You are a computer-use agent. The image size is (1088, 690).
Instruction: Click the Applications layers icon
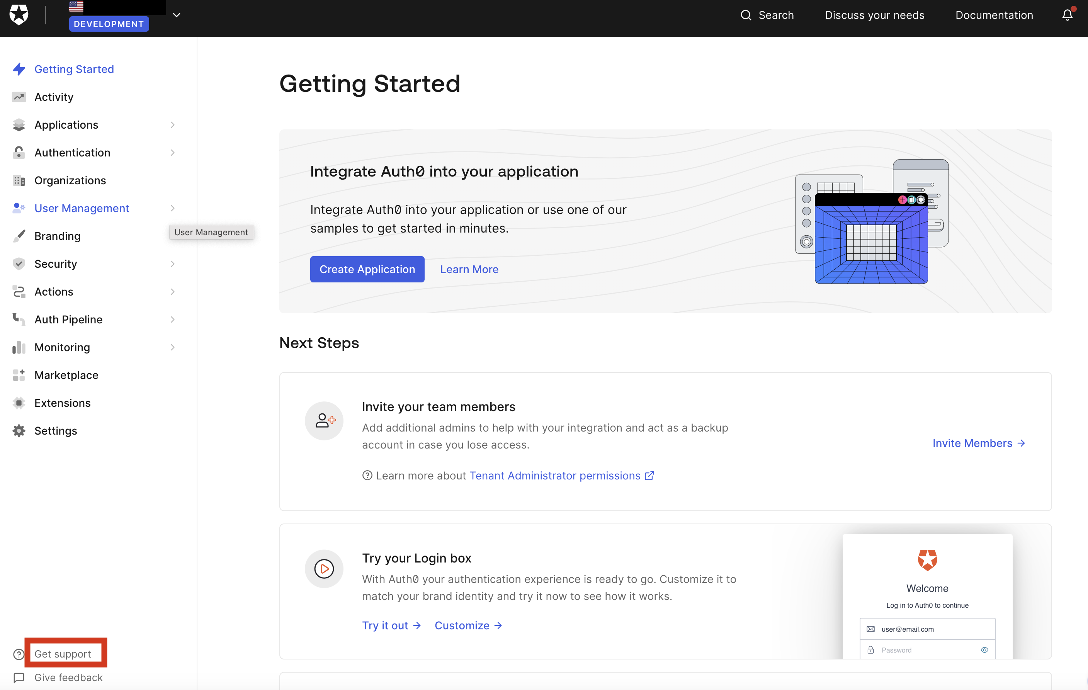tap(19, 125)
